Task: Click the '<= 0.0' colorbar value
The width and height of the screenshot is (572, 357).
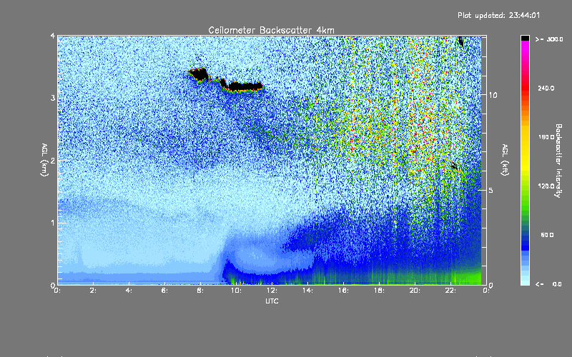Action: click(x=548, y=283)
